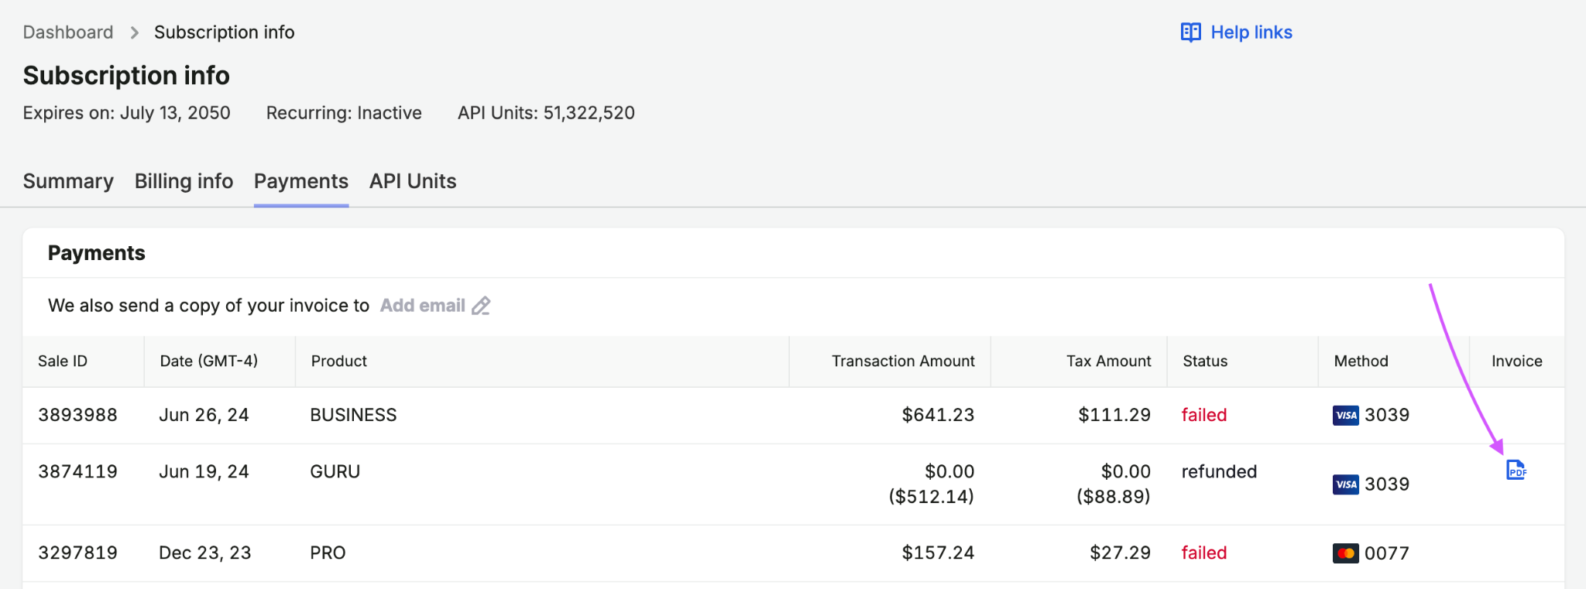Select the Payments tab

(301, 181)
